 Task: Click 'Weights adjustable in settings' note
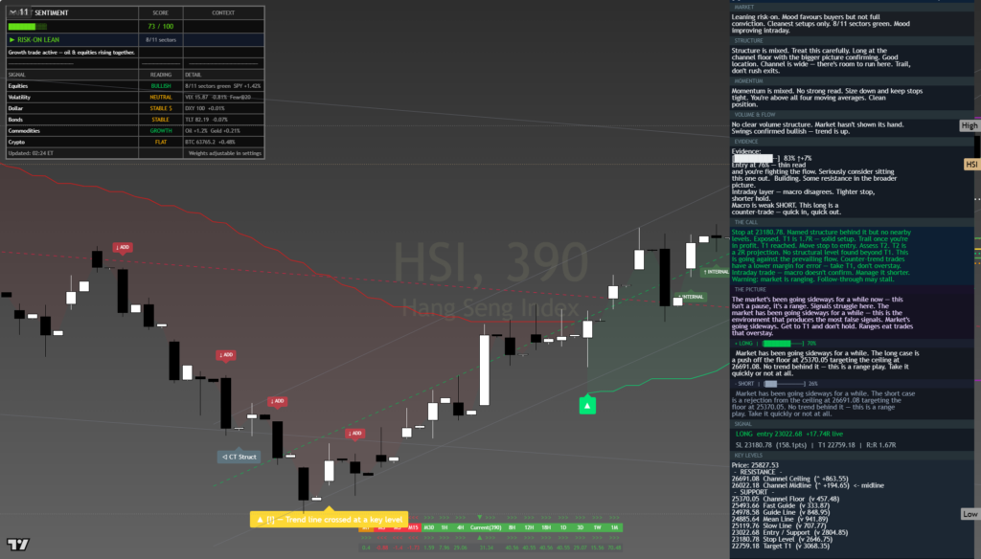[224, 153]
